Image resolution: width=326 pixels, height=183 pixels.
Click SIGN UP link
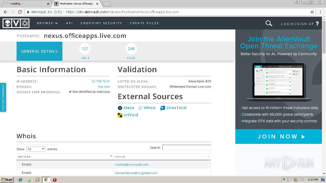[306, 24]
